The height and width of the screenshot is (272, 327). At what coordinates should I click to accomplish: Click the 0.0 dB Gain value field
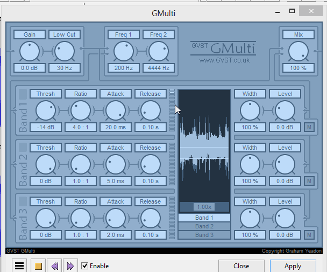[x=30, y=68]
